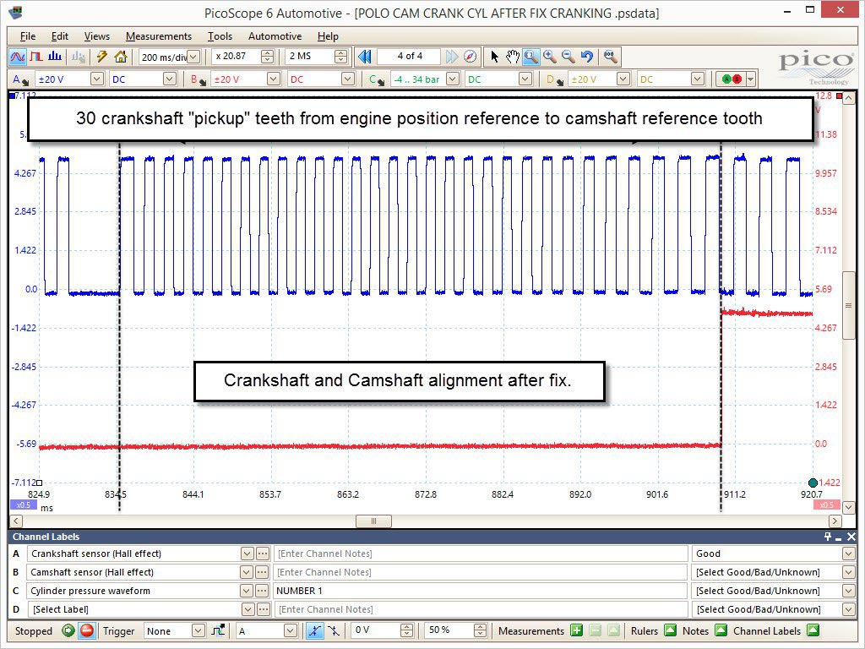Image resolution: width=865 pixels, height=649 pixels.
Task: Open Buffer Navigator compass icon
Action: (470, 57)
